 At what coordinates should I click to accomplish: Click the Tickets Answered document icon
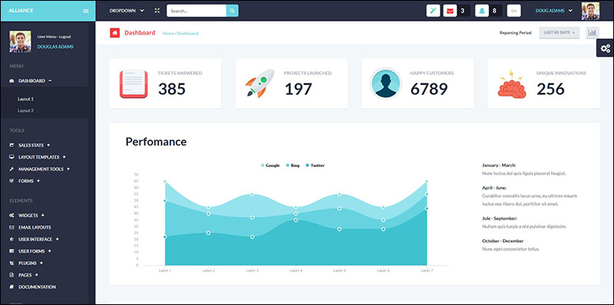click(134, 84)
